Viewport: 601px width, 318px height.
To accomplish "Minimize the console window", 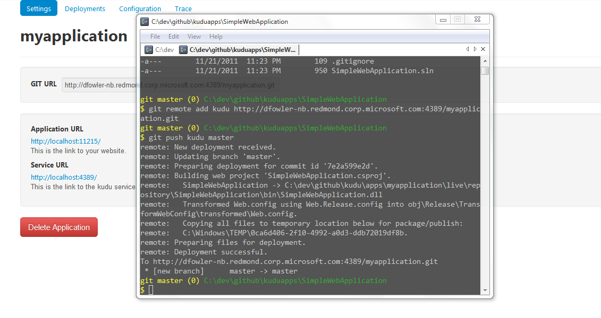I will tap(443, 20).
